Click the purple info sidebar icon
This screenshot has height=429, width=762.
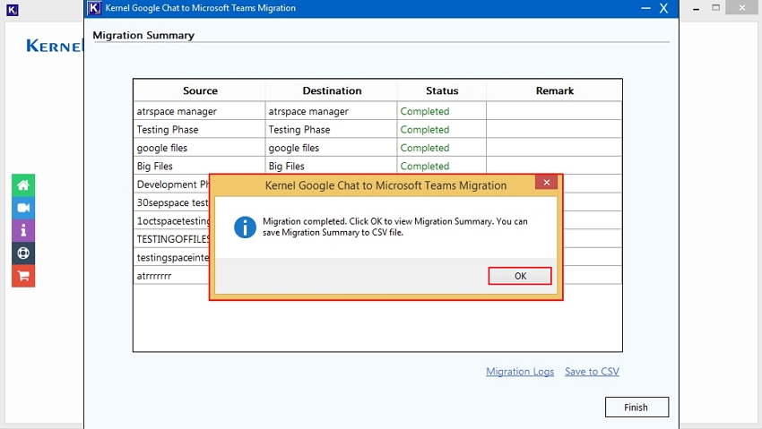[23, 230]
